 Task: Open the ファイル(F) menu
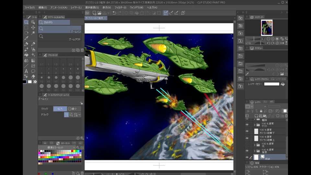(x=29, y=7)
